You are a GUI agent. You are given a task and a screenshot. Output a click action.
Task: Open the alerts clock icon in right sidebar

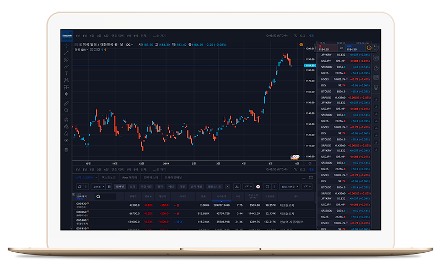point(376,68)
